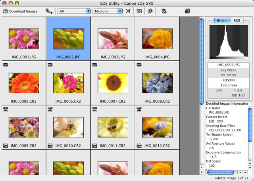This screenshot has height=181, width=254.
Task: Click the protect key icon beside IMG_0012.CR2
Action: tap(139, 146)
